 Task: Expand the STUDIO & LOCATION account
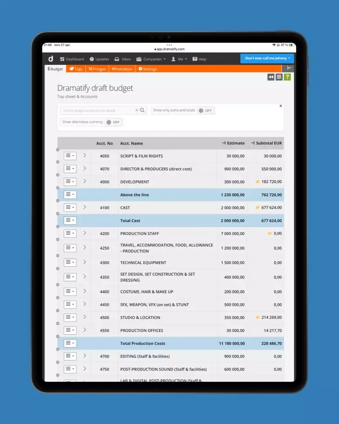(85, 317)
